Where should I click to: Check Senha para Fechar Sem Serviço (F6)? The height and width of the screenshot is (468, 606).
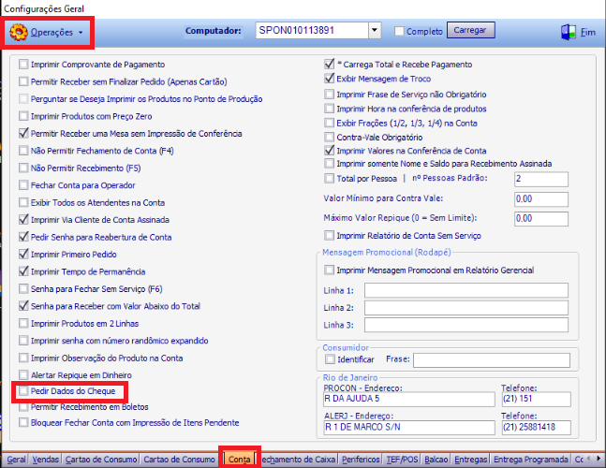pyautogui.click(x=23, y=288)
